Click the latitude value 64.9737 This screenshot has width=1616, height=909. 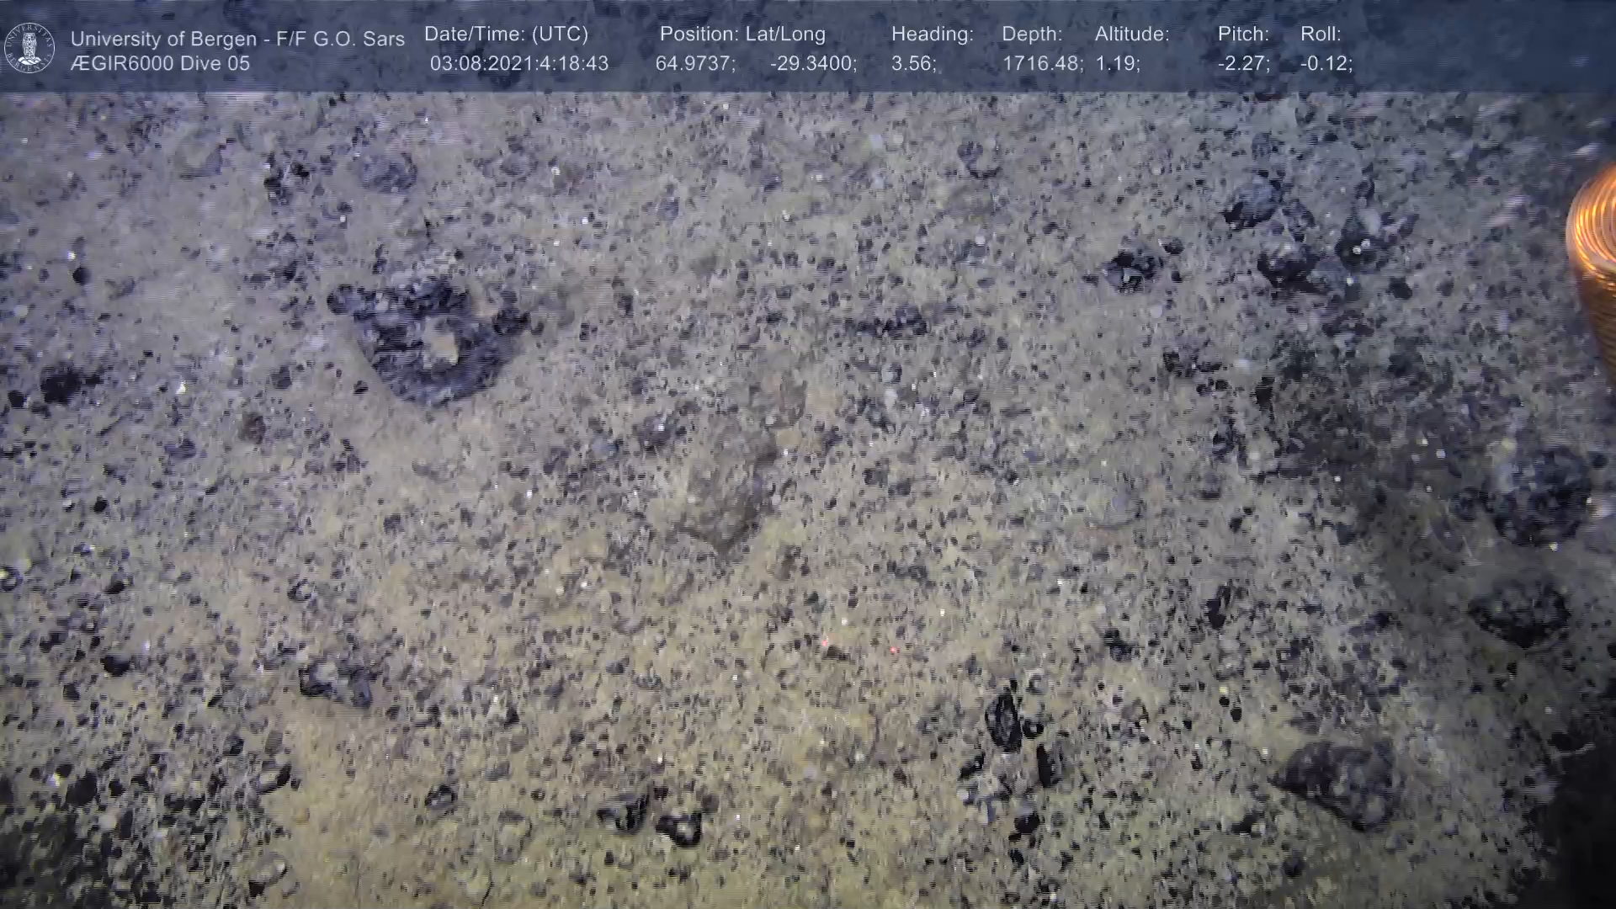694,64
